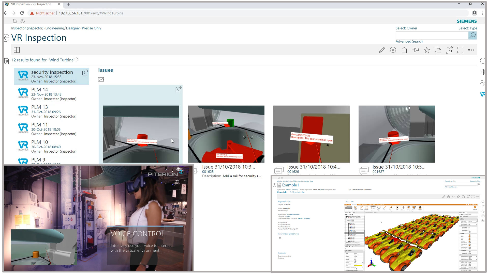
Task: Pin the current object with pin icon
Action: pos(416,50)
